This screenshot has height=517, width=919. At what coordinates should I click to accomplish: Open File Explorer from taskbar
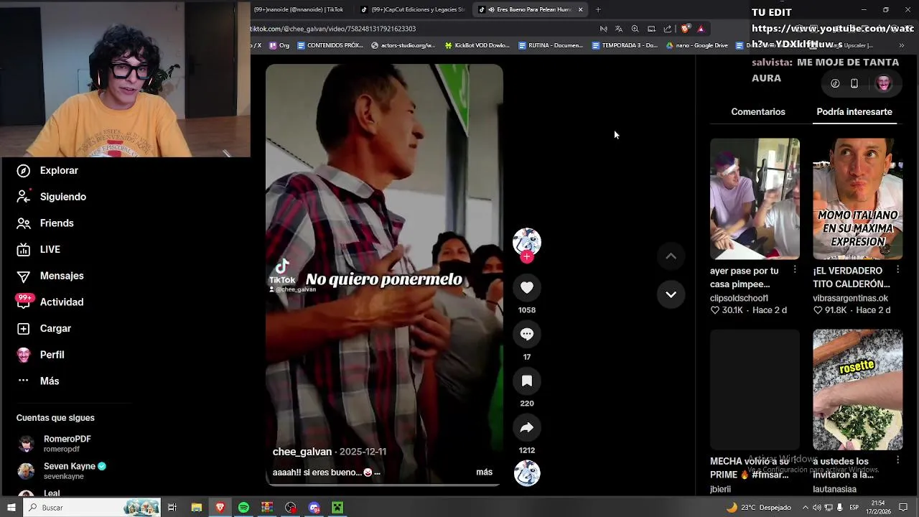(196, 508)
